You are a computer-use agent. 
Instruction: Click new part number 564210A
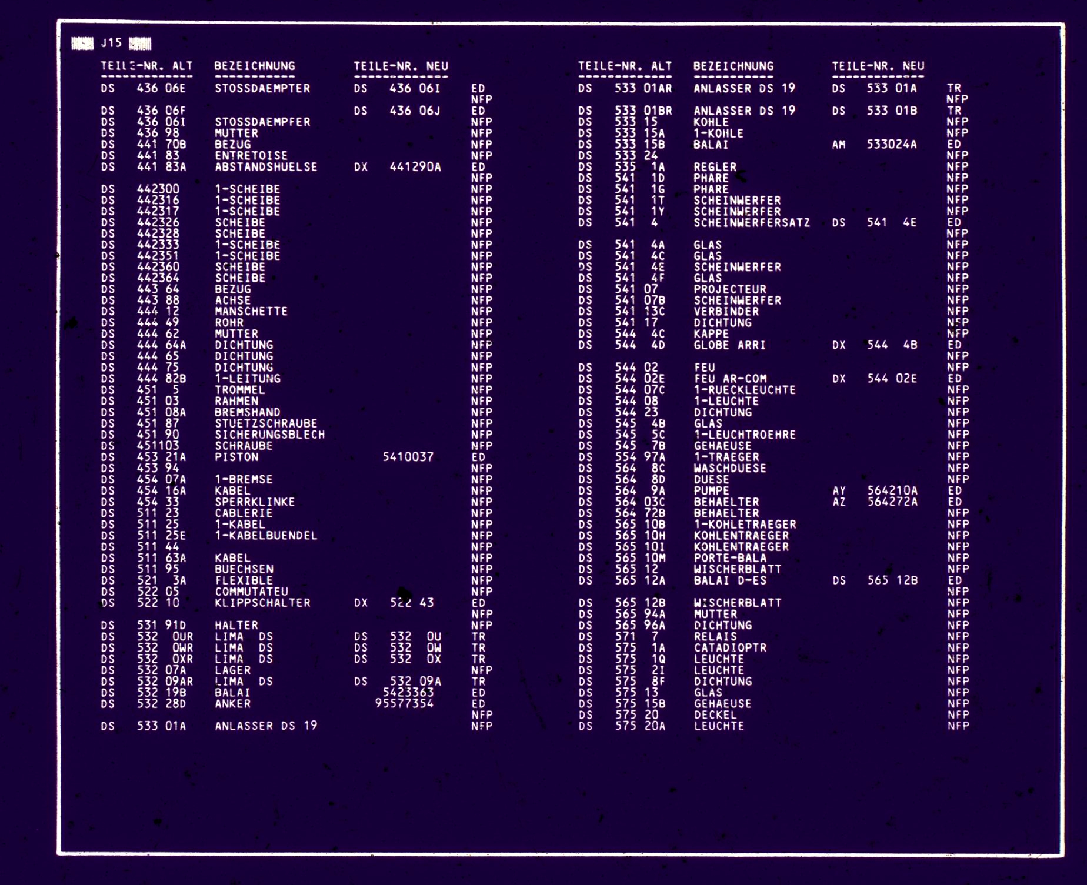pyautogui.click(x=892, y=490)
